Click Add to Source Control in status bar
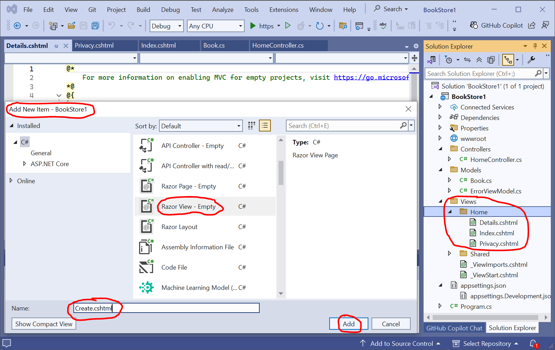 (400, 343)
